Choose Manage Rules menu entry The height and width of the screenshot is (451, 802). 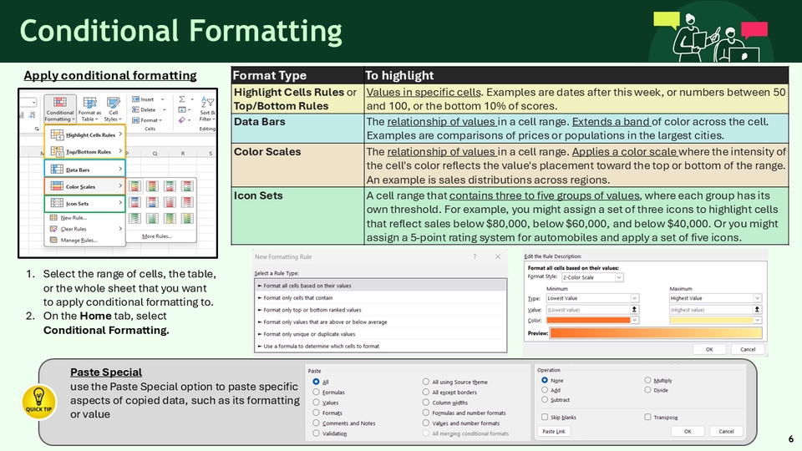(85, 240)
